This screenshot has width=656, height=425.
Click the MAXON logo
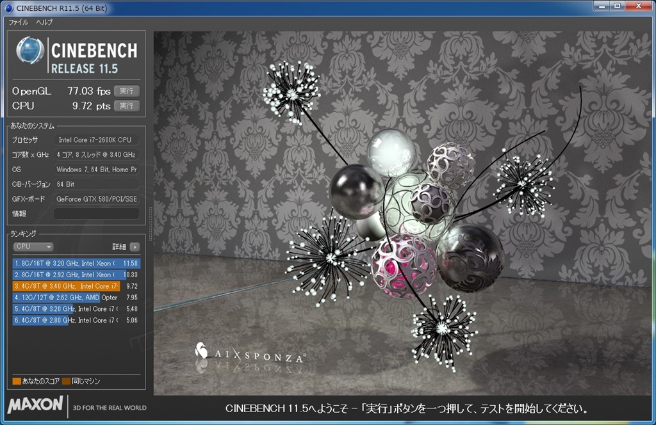pyautogui.click(x=36, y=405)
